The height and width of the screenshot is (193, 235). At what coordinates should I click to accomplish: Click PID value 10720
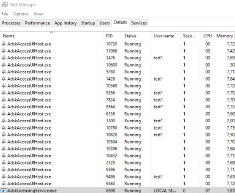[112, 44]
